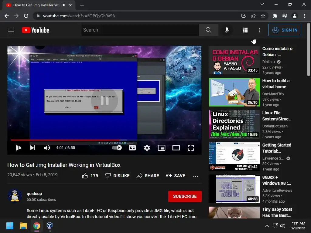This screenshot has width=311, height=233.
Task: Open Chrome extensions puzzle icon
Action: [x=275, y=16]
